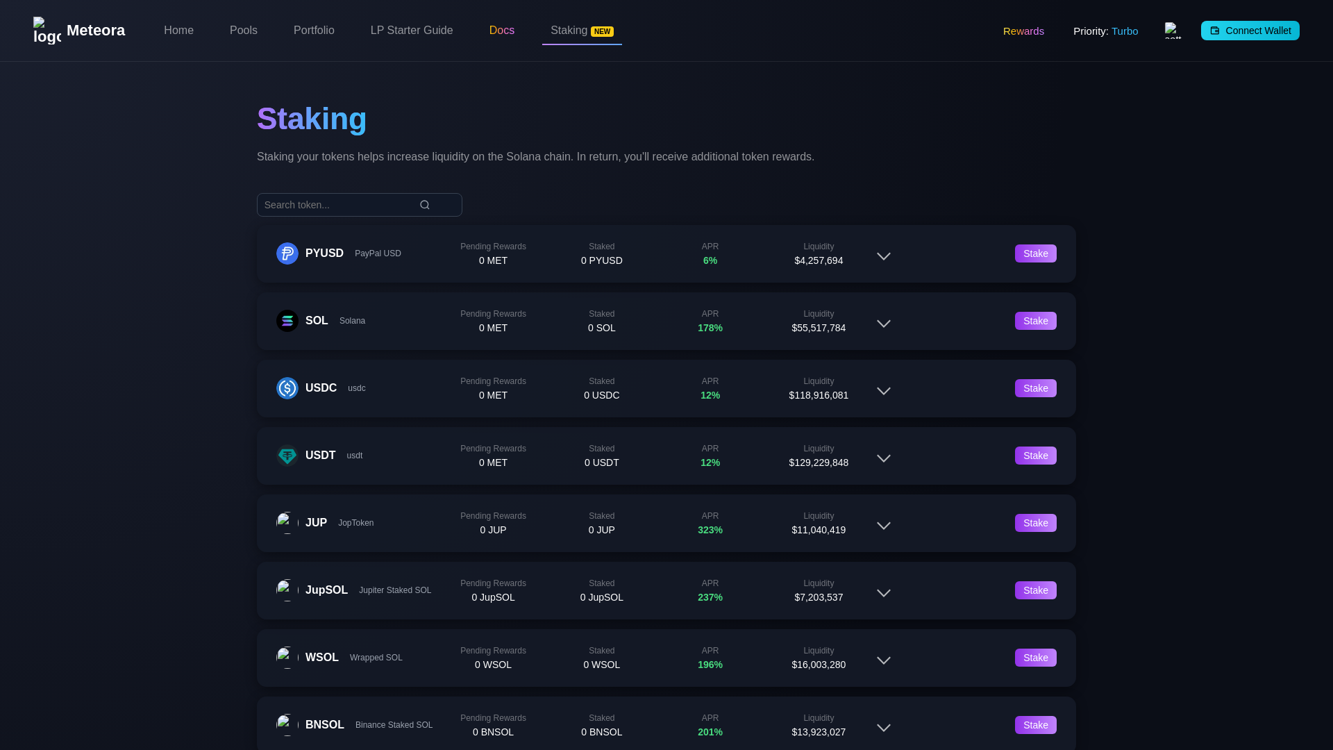Click the Jupiter Staked SOL label
Screen dimensions: 1333x750
tap(395, 590)
